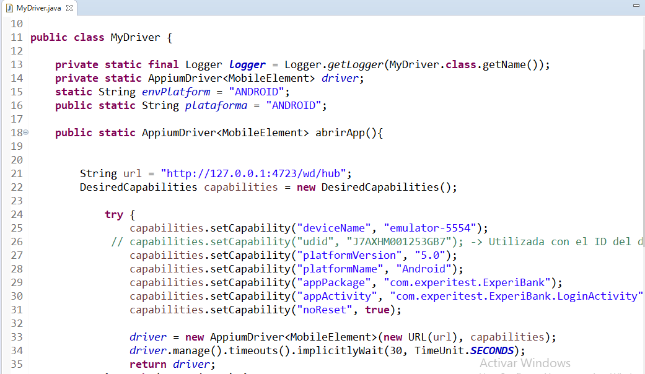Click the try keyword at line 24
This screenshot has height=374, width=645.
tap(113, 214)
